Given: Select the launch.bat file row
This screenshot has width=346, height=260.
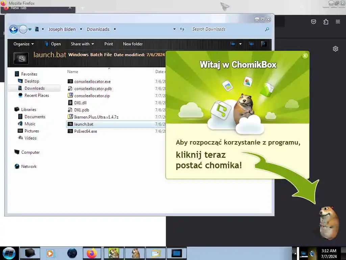Looking at the screenshot, I should (x=116, y=124).
